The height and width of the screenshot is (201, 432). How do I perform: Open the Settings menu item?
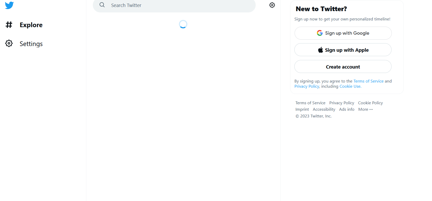[31, 44]
